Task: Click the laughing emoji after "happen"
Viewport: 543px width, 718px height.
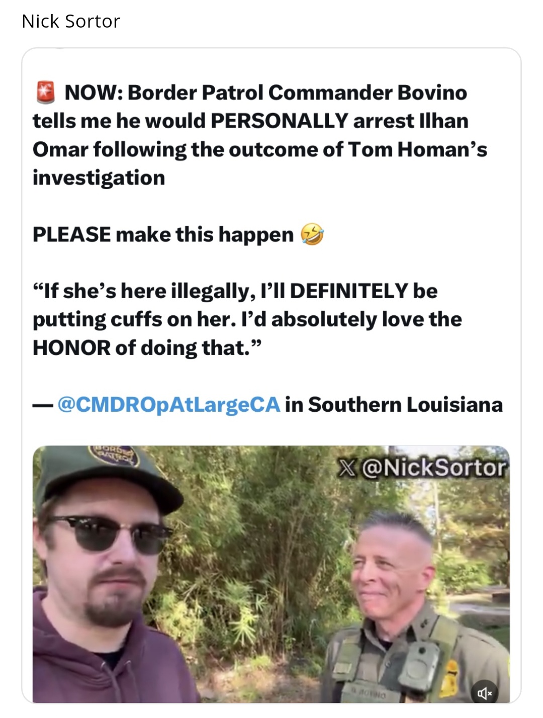Action: click(312, 235)
